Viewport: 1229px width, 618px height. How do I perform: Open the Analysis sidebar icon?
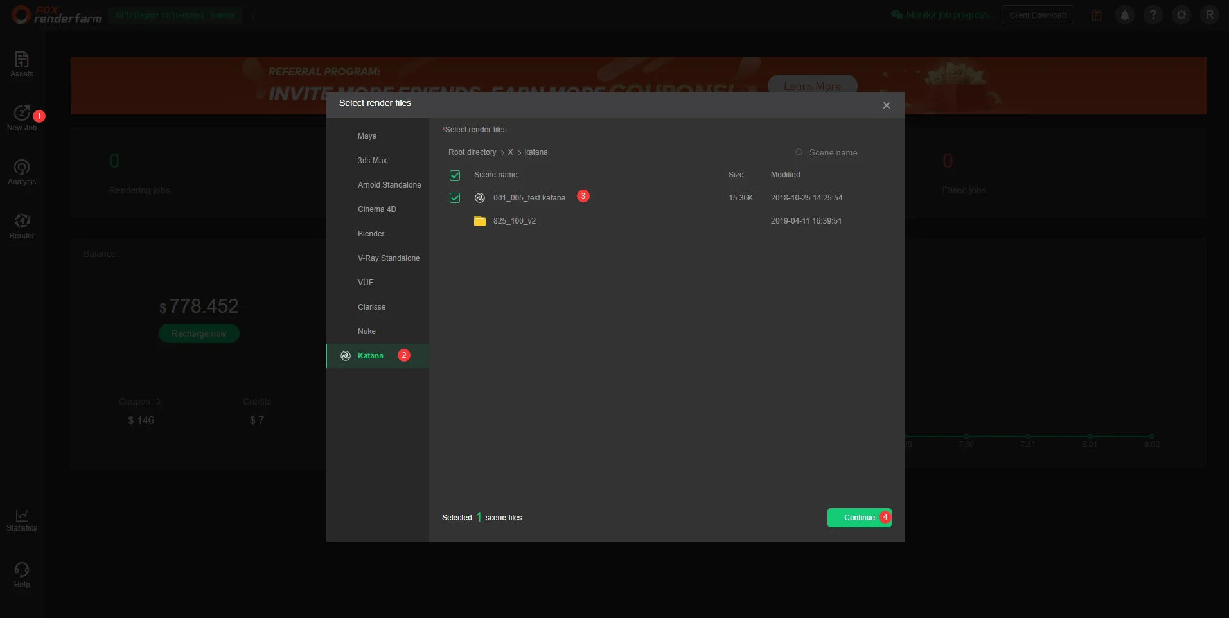point(22,172)
